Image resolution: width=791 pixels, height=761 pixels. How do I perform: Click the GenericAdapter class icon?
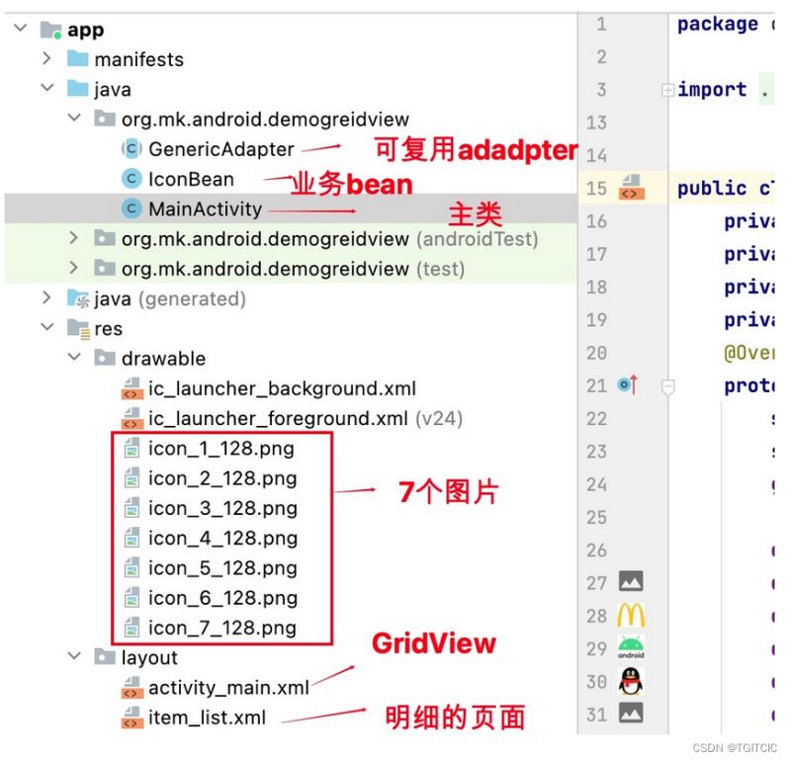pyautogui.click(x=131, y=149)
